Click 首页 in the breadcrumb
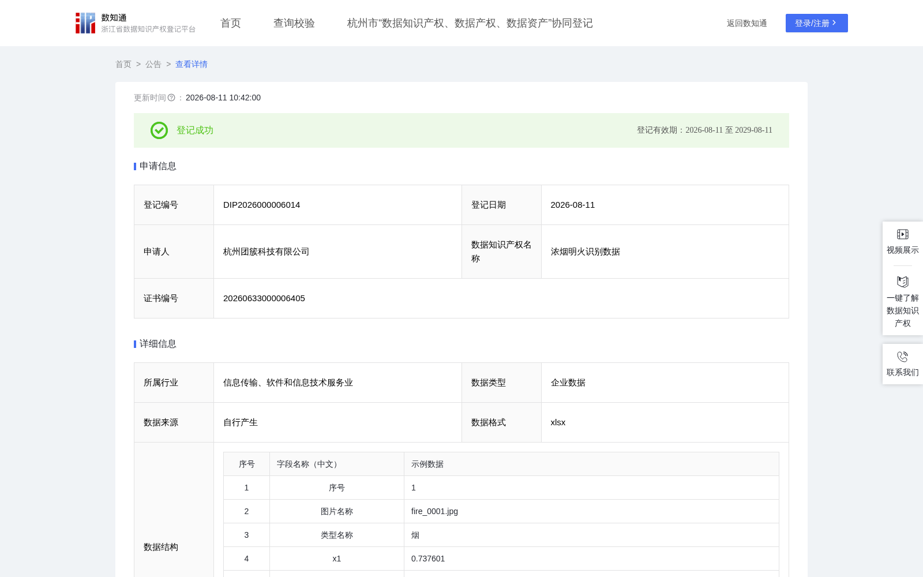The width and height of the screenshot is (923, 577). click(123, 64)
